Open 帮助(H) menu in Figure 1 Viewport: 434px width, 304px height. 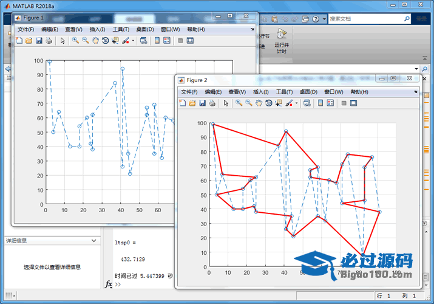196,29
